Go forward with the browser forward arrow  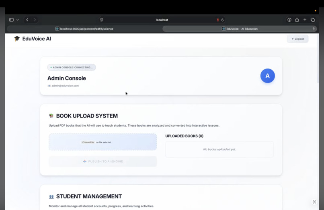click(x=35, y=20)
